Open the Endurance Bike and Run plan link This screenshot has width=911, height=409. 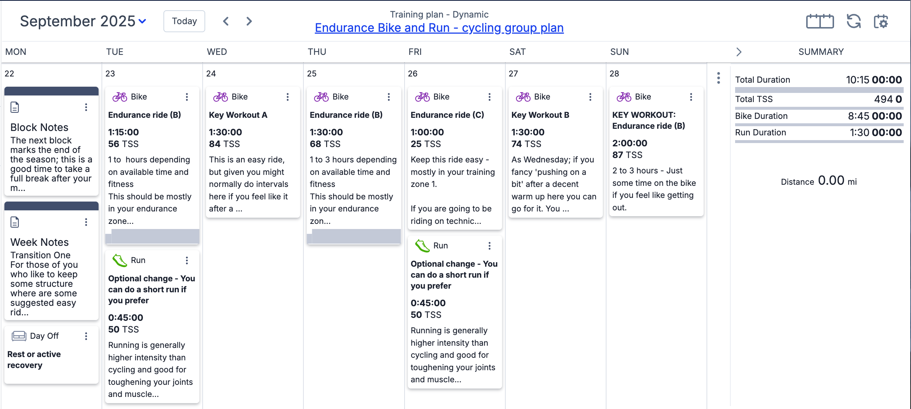point(439,28)
